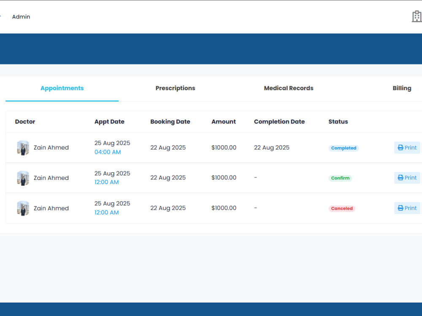Switch to the Medical Records tab

pyautogui.click(x=289, y=88)
